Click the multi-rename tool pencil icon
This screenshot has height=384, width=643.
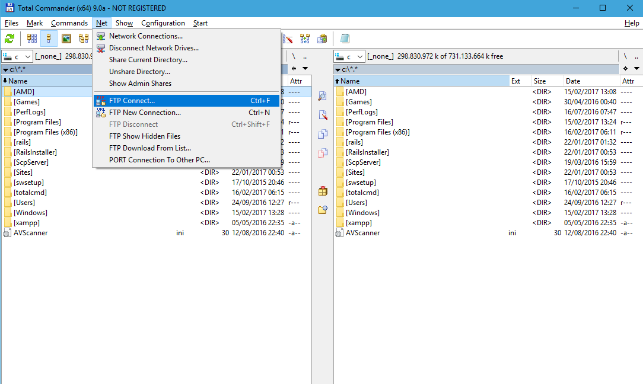click(288, 39)
